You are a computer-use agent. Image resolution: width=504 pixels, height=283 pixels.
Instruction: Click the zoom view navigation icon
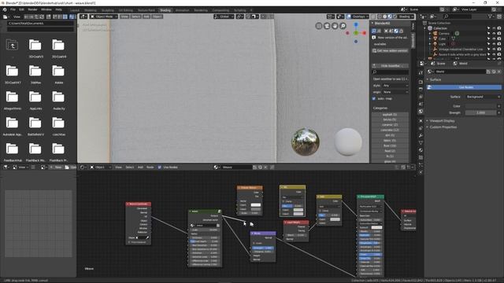pyautogui.click(x=343, y=26)
